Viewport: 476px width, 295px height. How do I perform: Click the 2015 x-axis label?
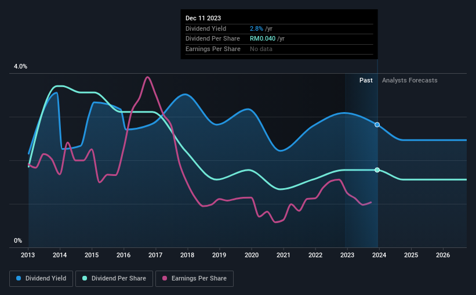[x=92, y=255]
